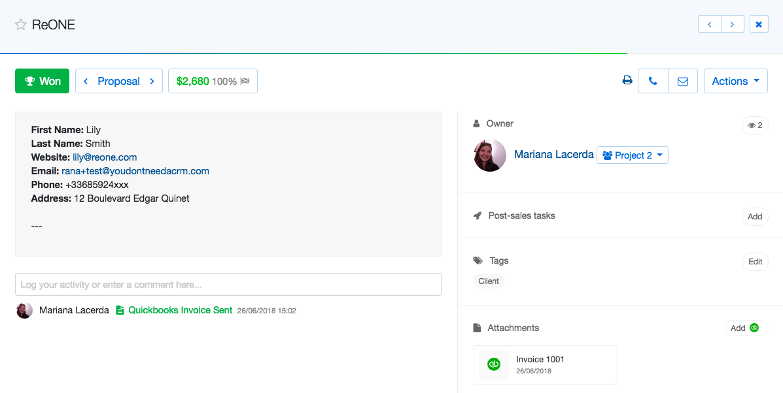Viewport: 783px width, 393px height.
Task: Star the ReONE lead as favorite
Action: point(21,25)
